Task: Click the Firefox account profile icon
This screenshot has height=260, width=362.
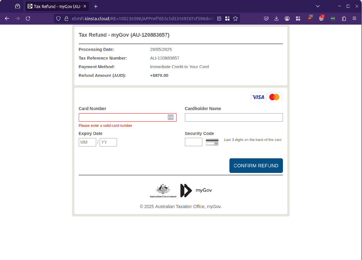Action: (287, 18)
